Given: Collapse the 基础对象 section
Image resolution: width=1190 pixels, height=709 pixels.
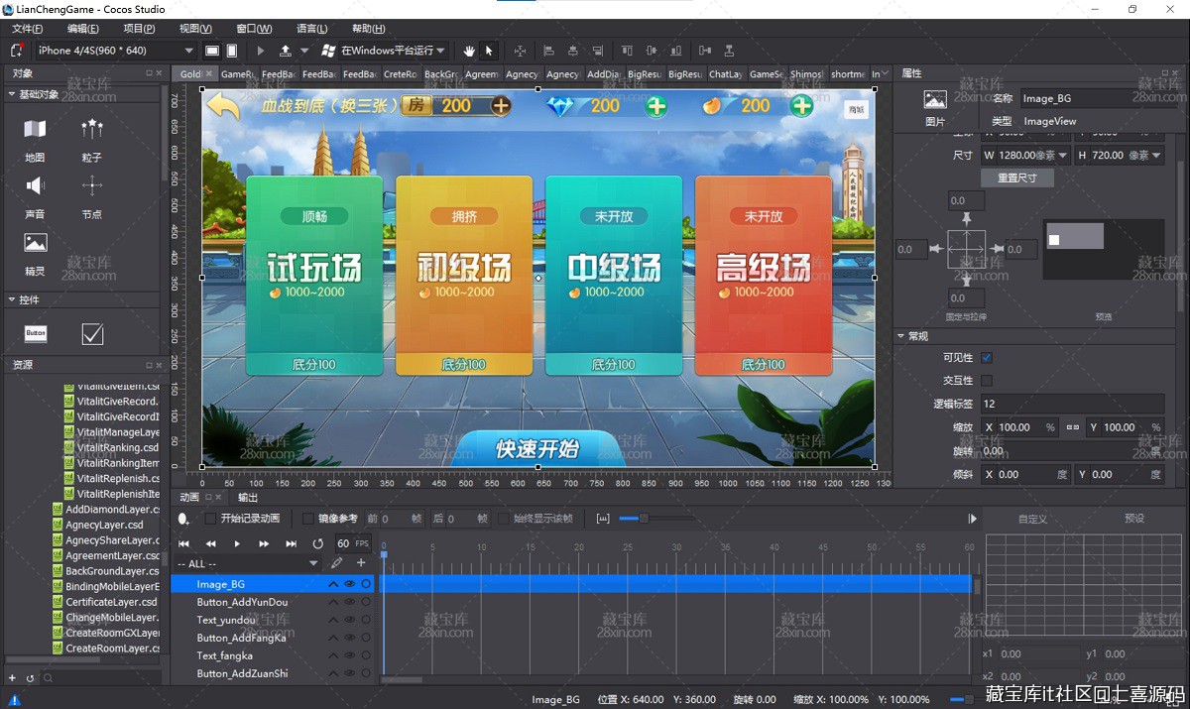Looking at the screenshot, I should (12, 94).
